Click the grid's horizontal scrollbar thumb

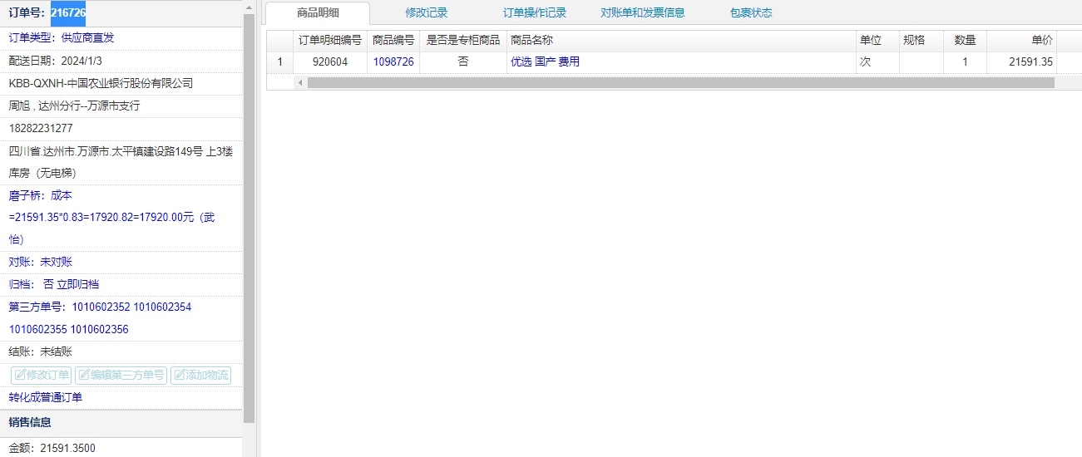point(680,83)
